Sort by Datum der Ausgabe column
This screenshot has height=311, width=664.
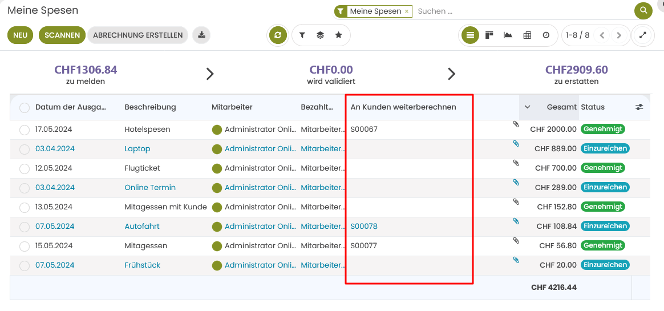(x=71, y=107)
